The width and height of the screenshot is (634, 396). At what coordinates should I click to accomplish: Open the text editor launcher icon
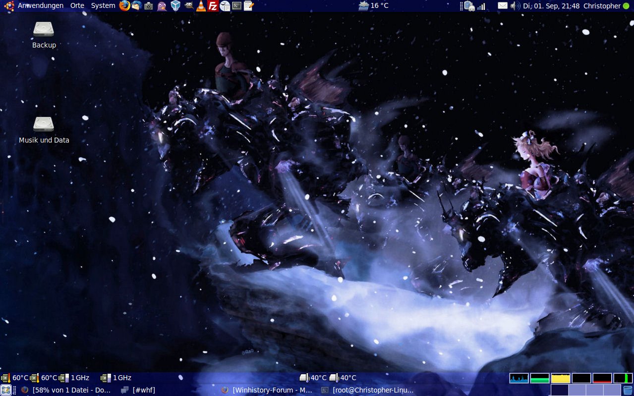(249, 6)
